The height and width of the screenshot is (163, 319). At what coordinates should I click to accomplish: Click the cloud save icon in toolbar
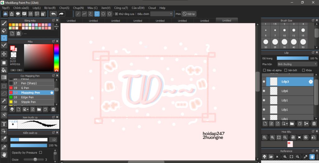point(5,14)
